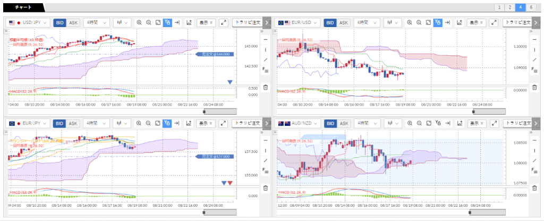This screenshot has height=221, width=544.
Task: Switch to 2-chart layout
Action: [509, 7]
